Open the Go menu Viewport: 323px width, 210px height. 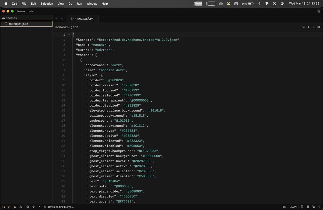pyautogui.click(x=71, y=3)
